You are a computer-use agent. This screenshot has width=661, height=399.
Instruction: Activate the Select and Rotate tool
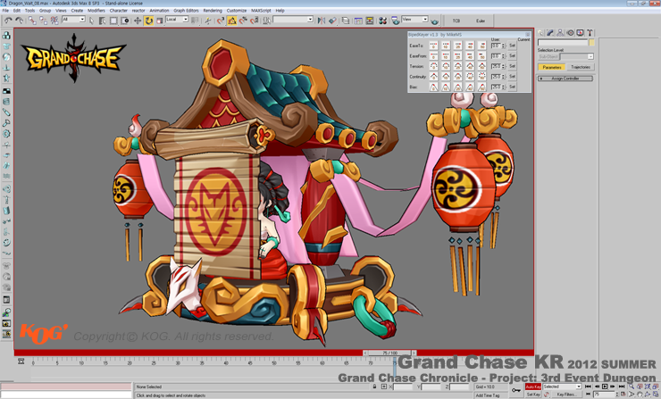pyautogui.click(x=149, y=21)
